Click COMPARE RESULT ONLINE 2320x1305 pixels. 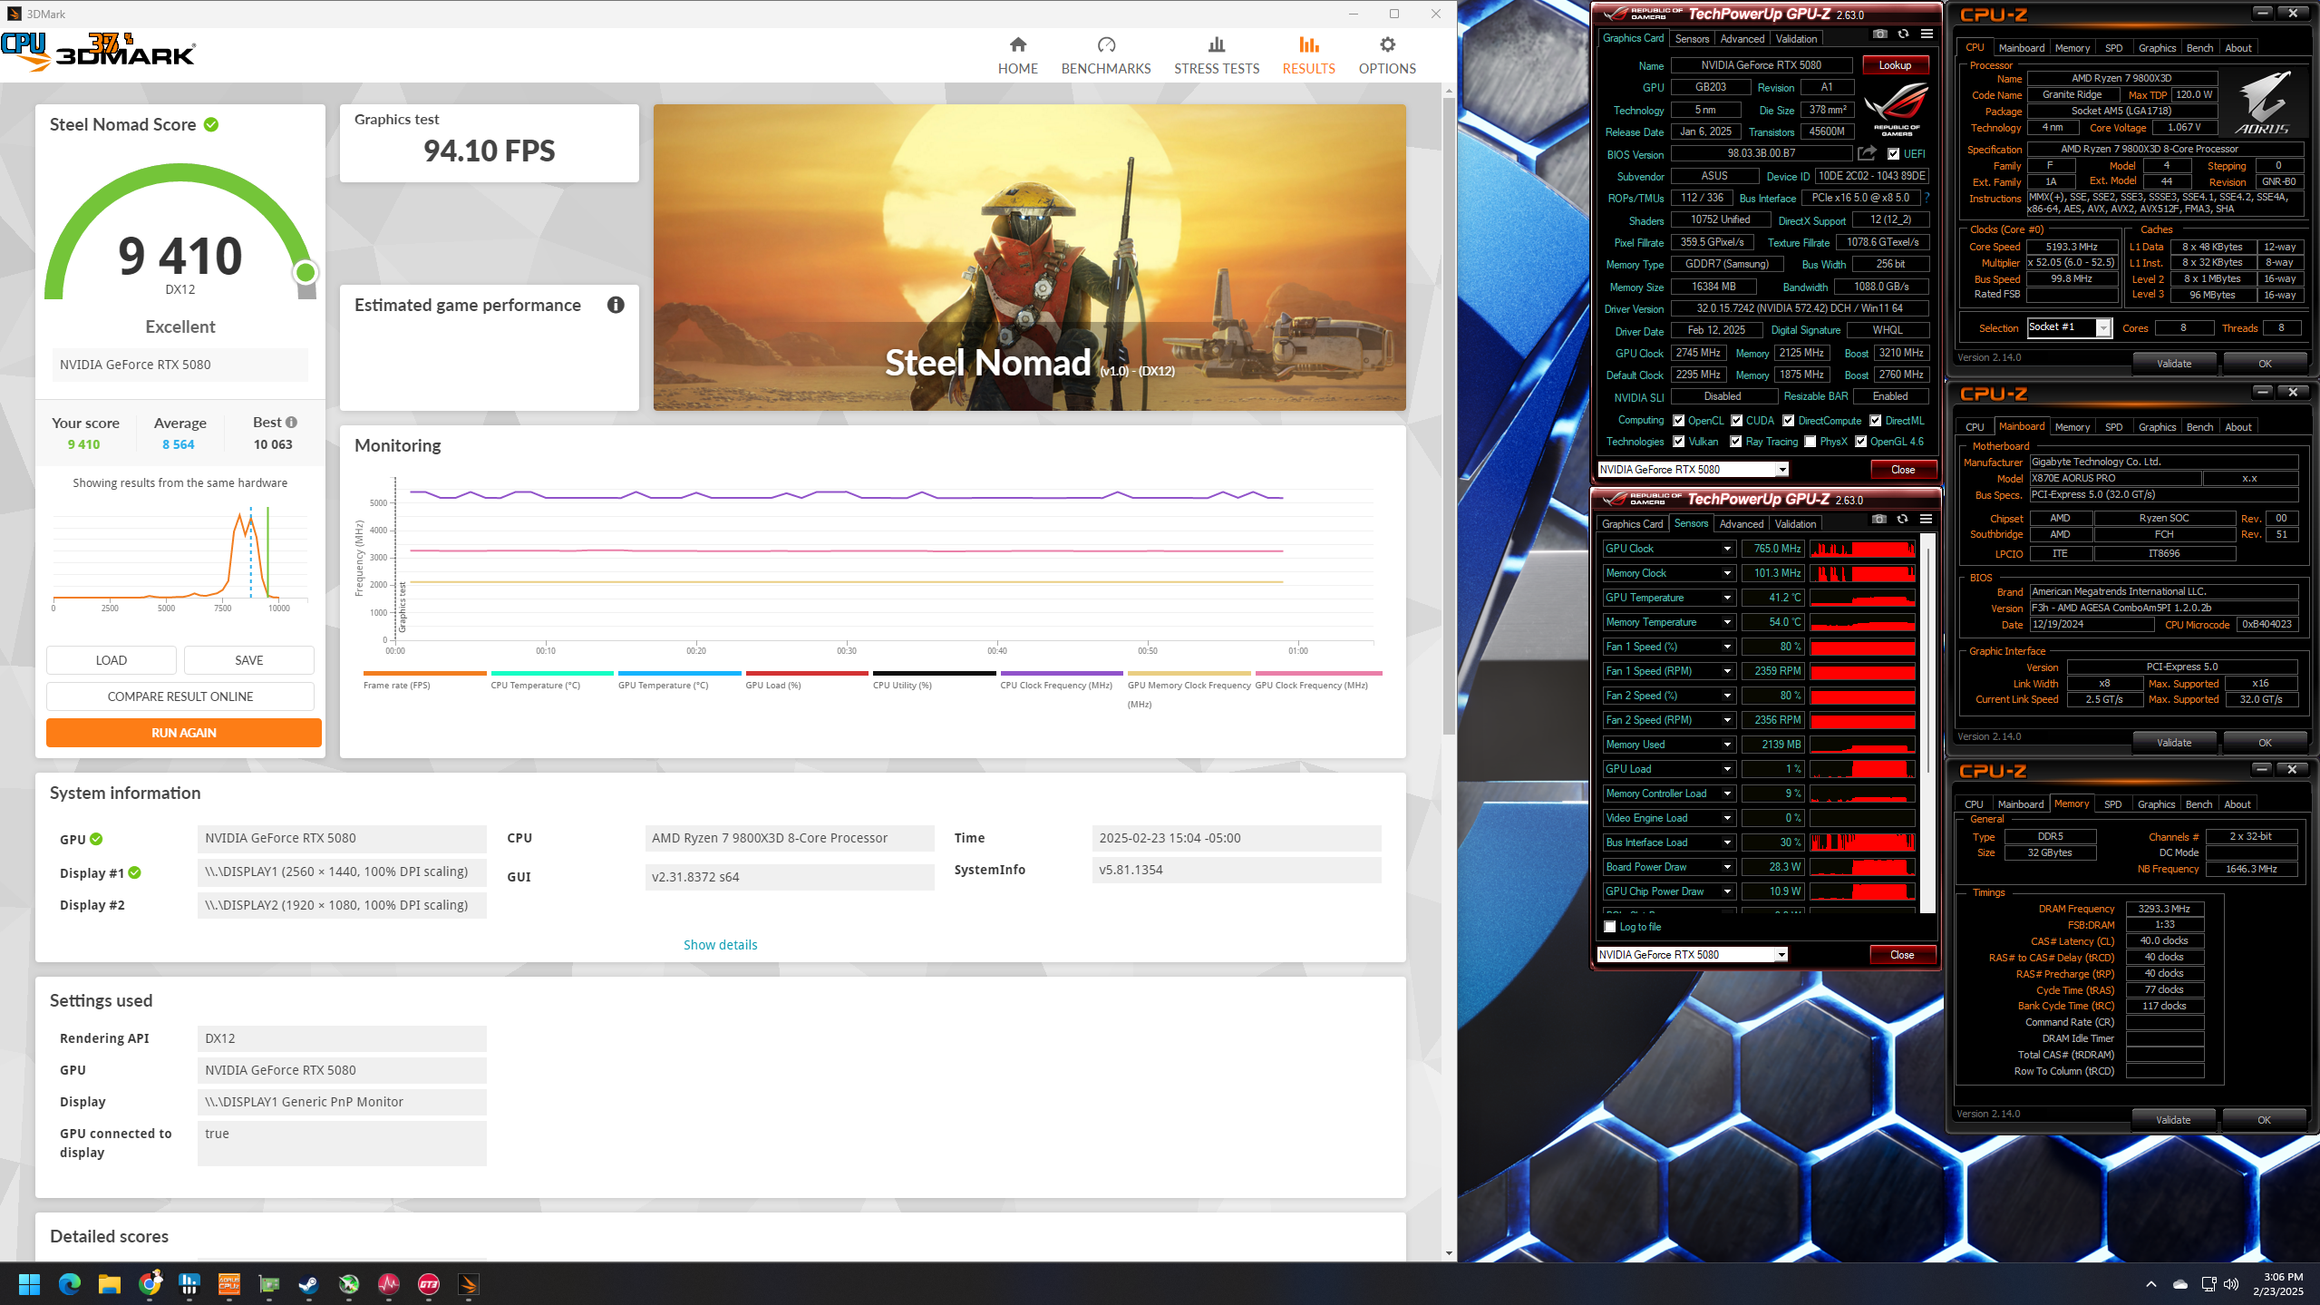coord(180,696)
